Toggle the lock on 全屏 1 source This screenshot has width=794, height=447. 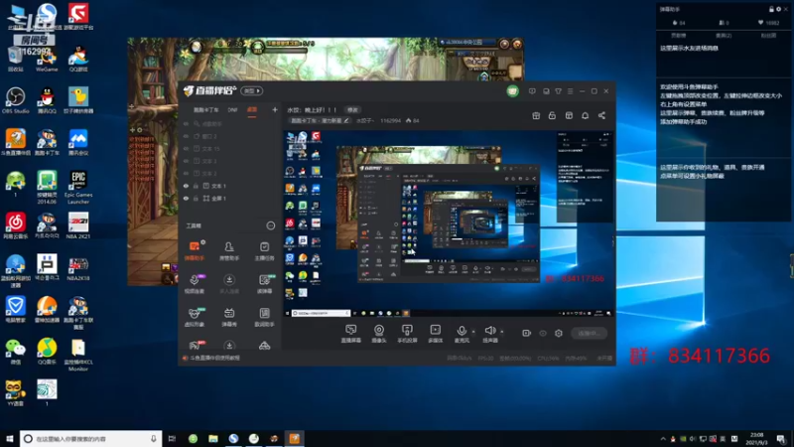[196, 198]
